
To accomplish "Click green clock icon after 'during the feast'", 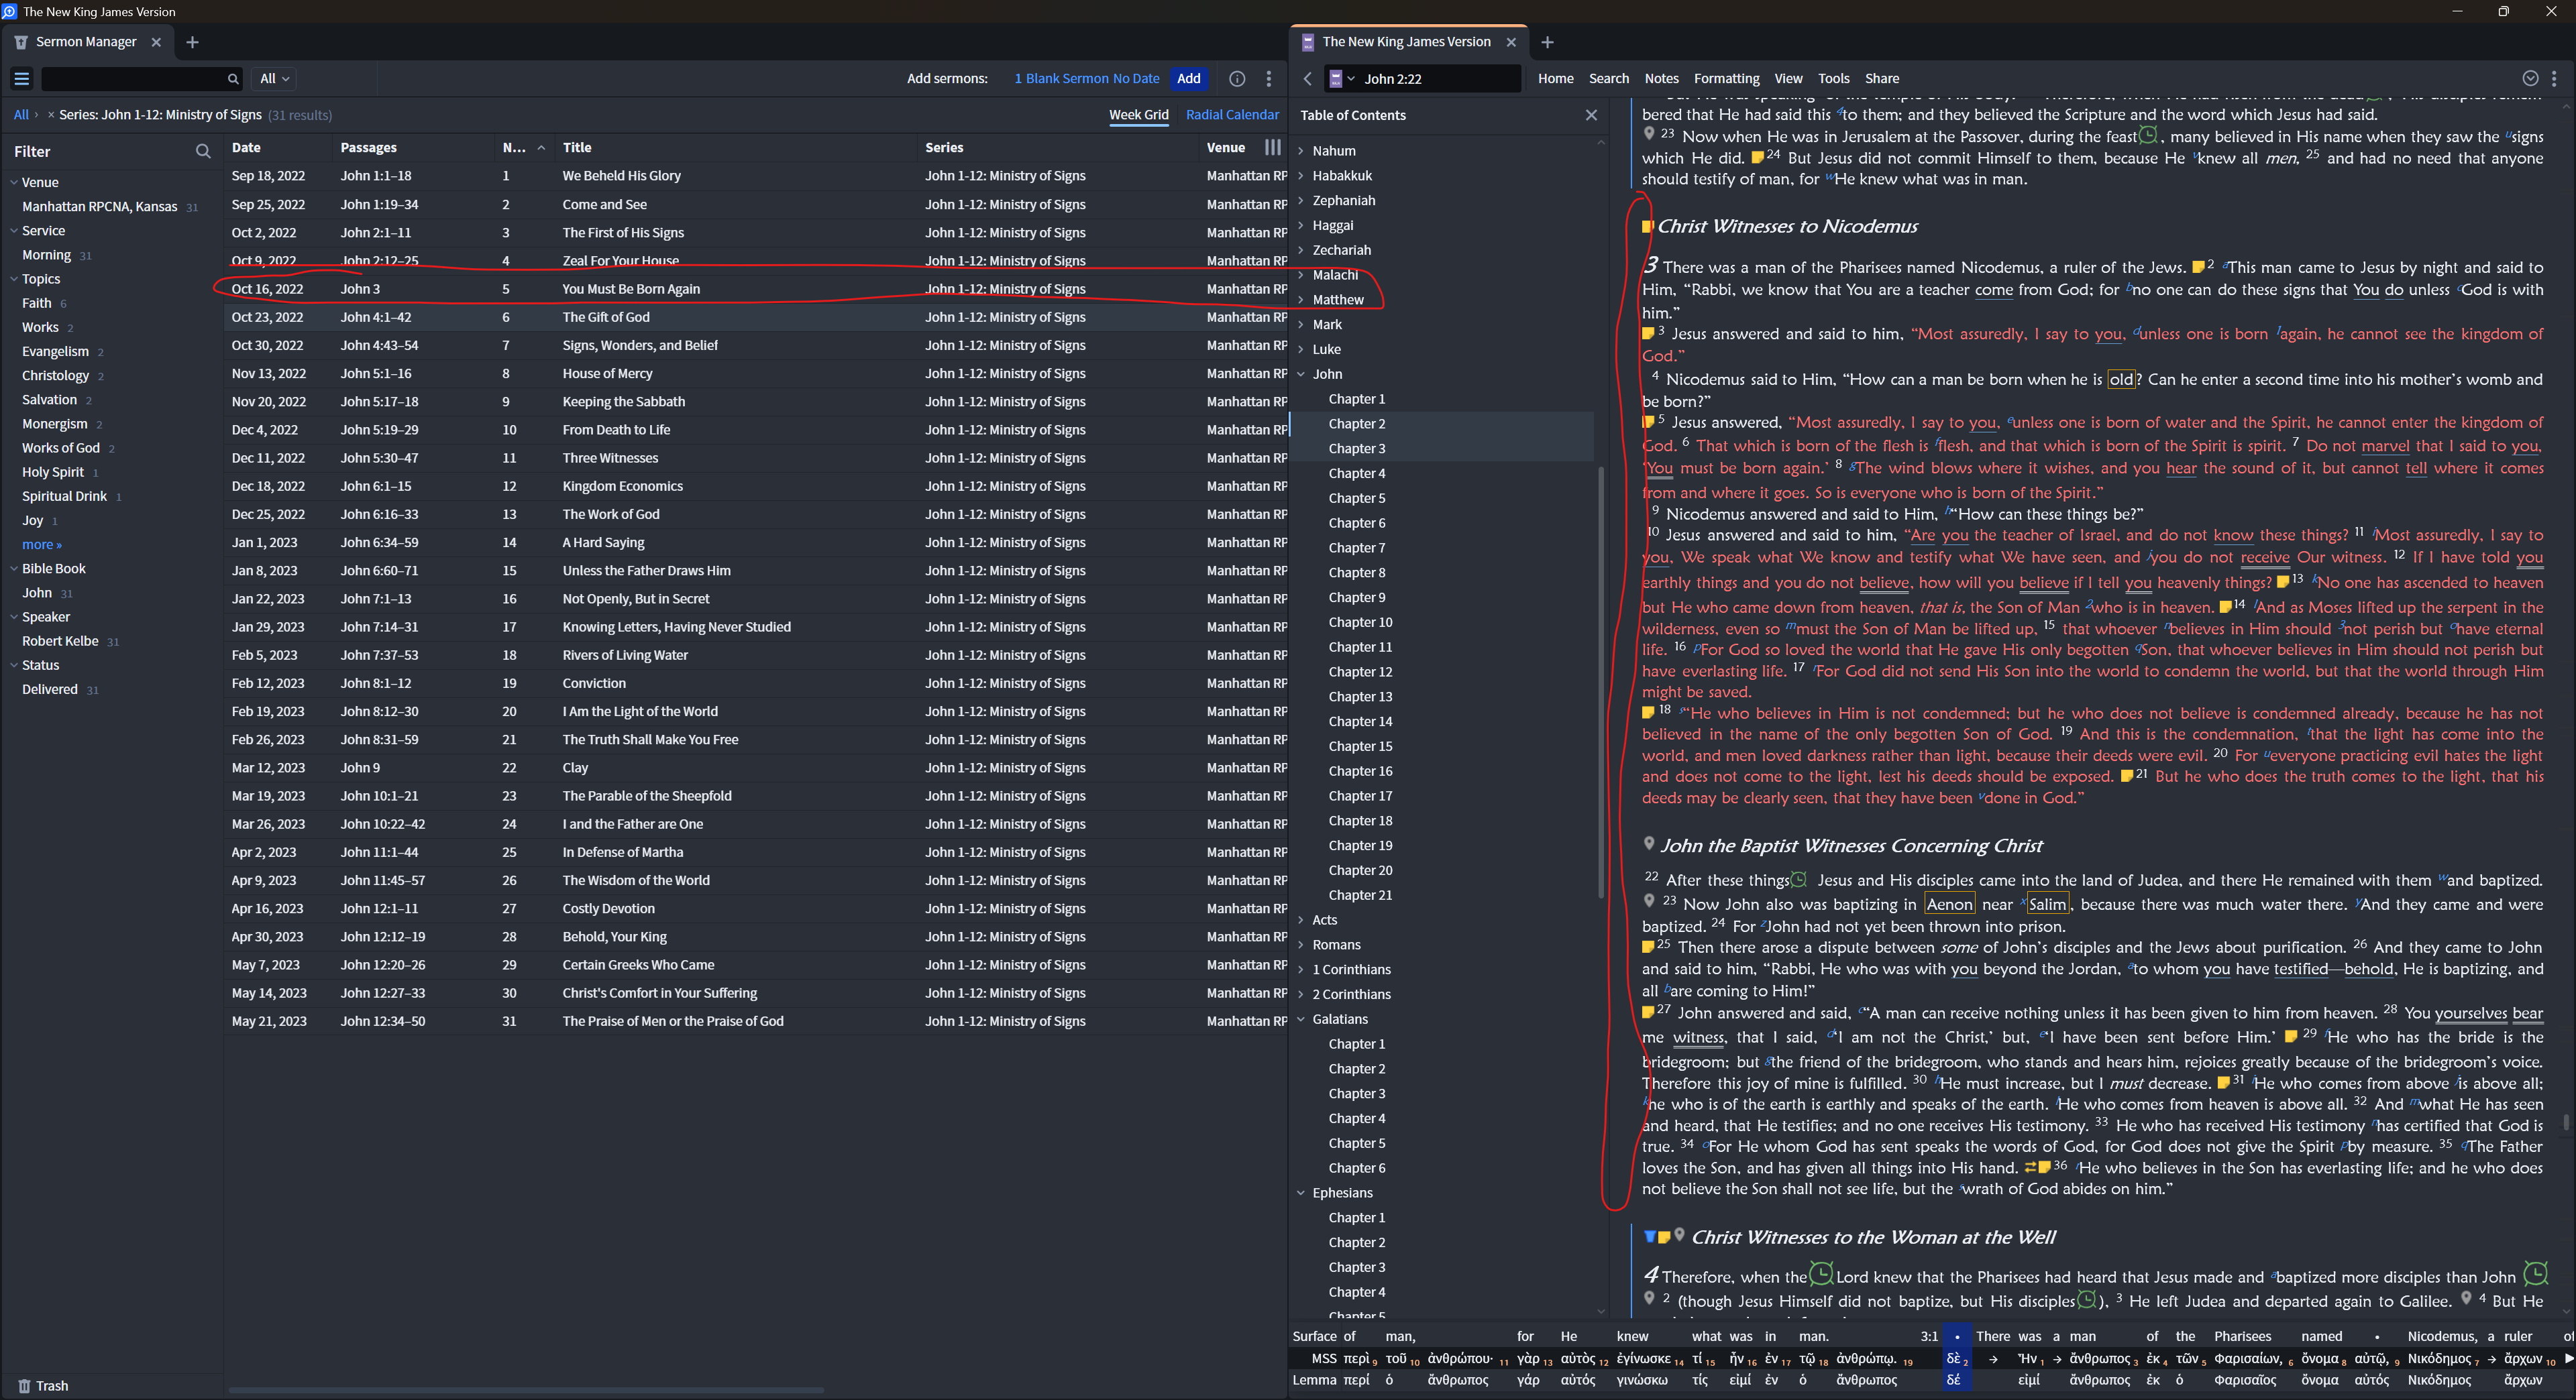I will coord(2147,135).
